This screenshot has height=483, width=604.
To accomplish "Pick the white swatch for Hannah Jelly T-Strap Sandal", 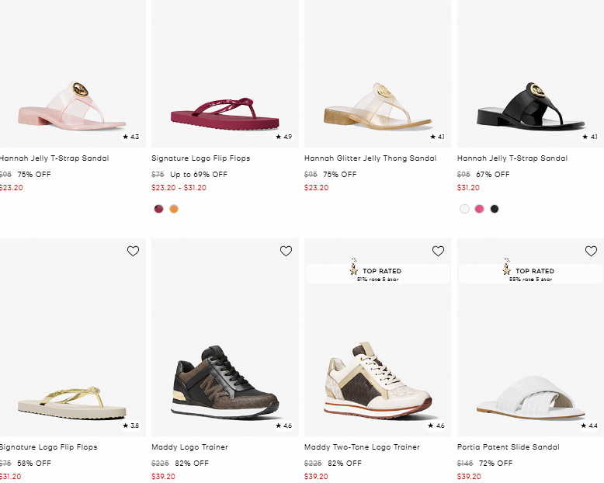I will coord(464,209).
